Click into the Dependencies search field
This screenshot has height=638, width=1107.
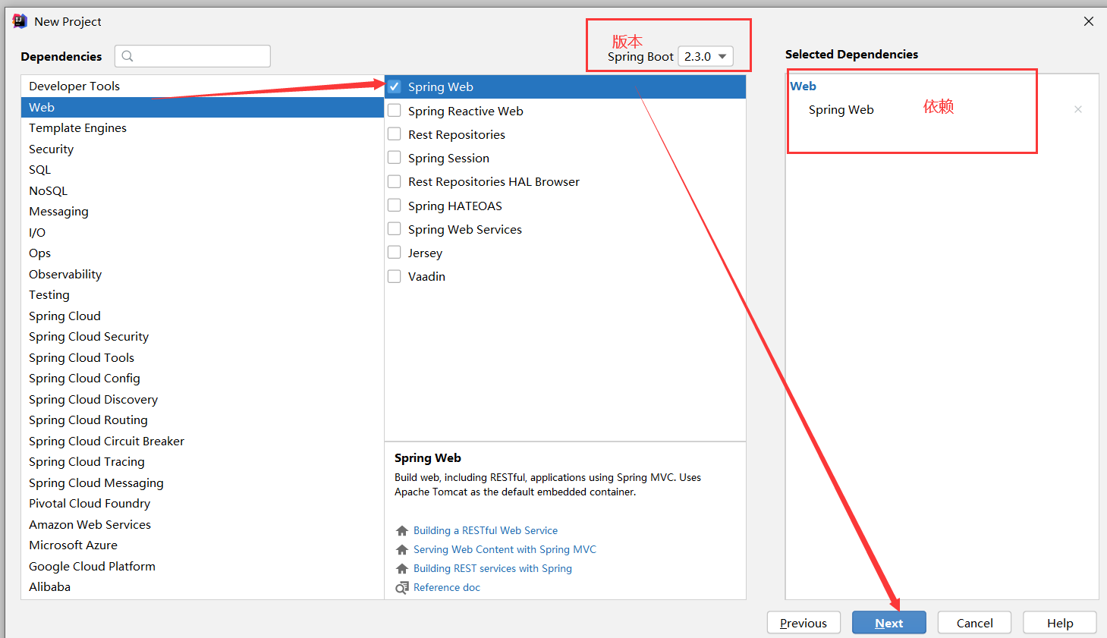193,56
